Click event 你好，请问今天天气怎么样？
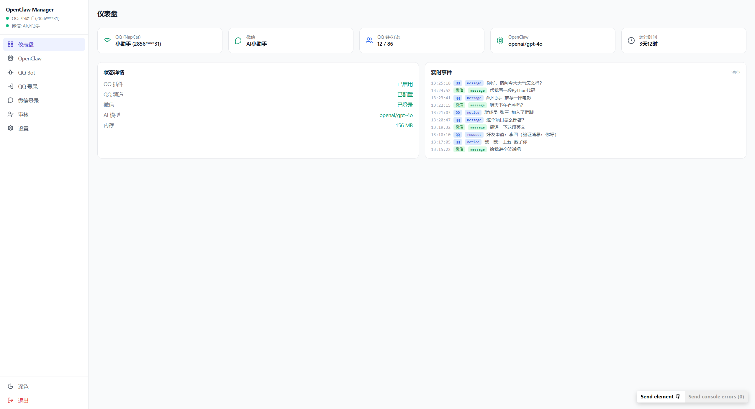 click(514, 83)
